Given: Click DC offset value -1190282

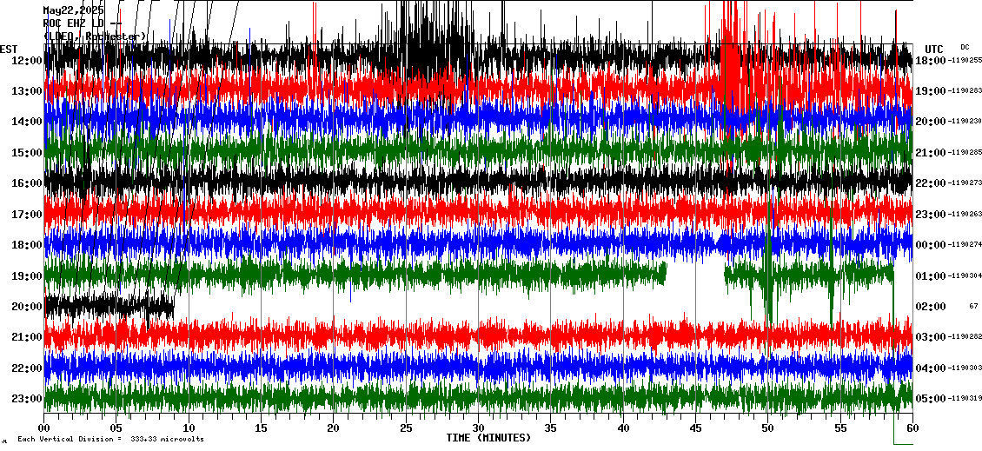Looking at the screenshot, I should click(964, 336).
